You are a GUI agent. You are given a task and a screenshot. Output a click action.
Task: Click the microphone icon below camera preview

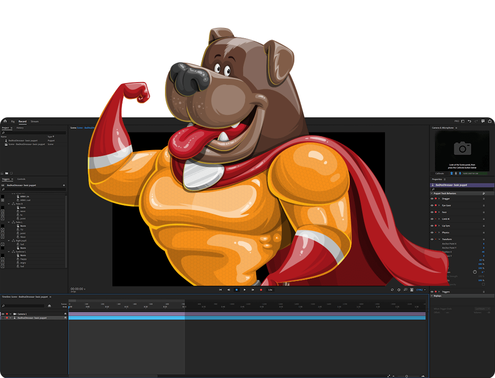pyautogui.click(x=460, y=173)
